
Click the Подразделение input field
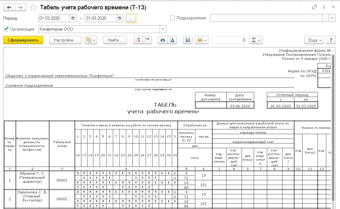pyautogui.click(x=266, y=18)
